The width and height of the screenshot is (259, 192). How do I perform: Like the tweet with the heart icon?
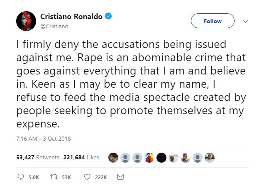[87, 177]
